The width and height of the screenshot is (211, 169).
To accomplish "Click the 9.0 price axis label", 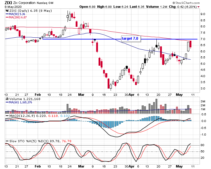I will tap(203, 14).
